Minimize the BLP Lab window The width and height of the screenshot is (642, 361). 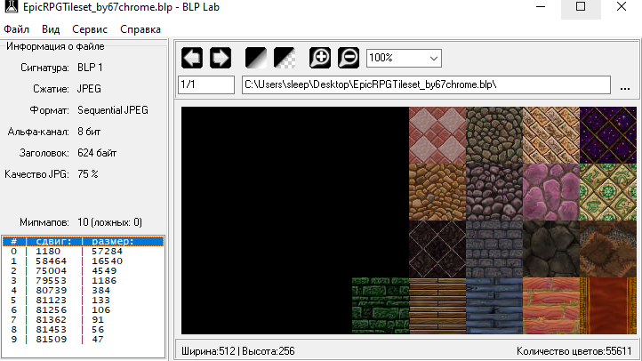[541, 7]
